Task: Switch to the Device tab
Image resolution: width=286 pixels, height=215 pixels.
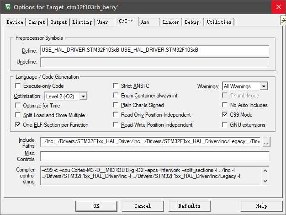Action: 15,22
